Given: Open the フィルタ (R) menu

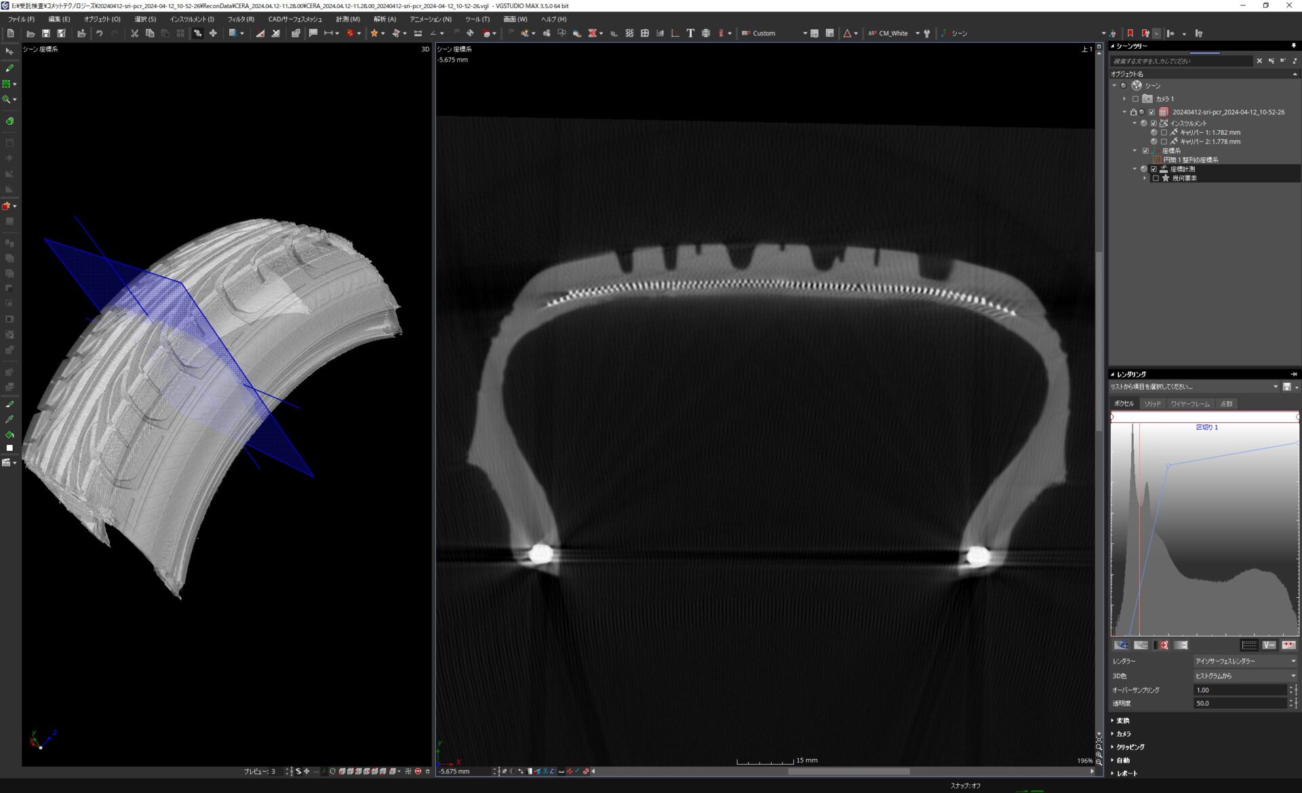Looking at the screenshot, I should click(240, 19).
